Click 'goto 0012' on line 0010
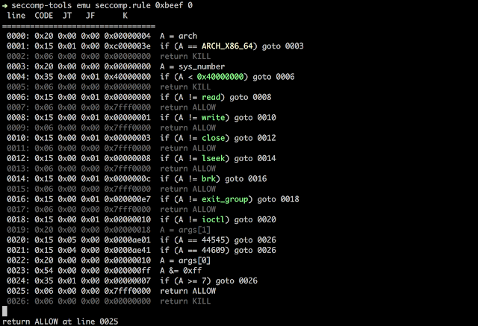 coord(255,138)
